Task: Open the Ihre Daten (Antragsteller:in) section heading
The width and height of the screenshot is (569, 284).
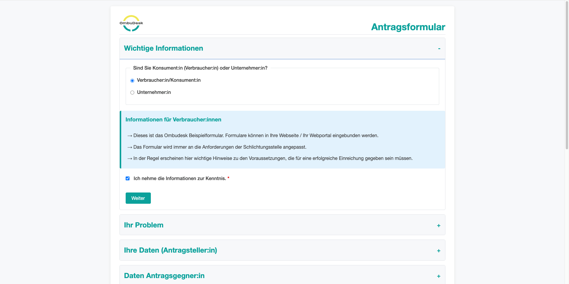Action: pos(170,250)
